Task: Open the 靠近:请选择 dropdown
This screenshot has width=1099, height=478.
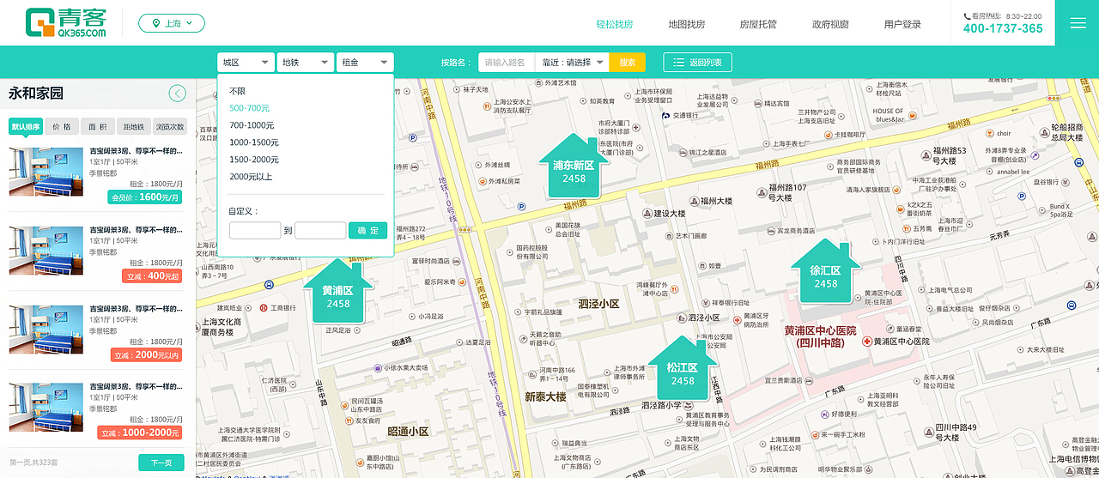Action: click(572, 62)
